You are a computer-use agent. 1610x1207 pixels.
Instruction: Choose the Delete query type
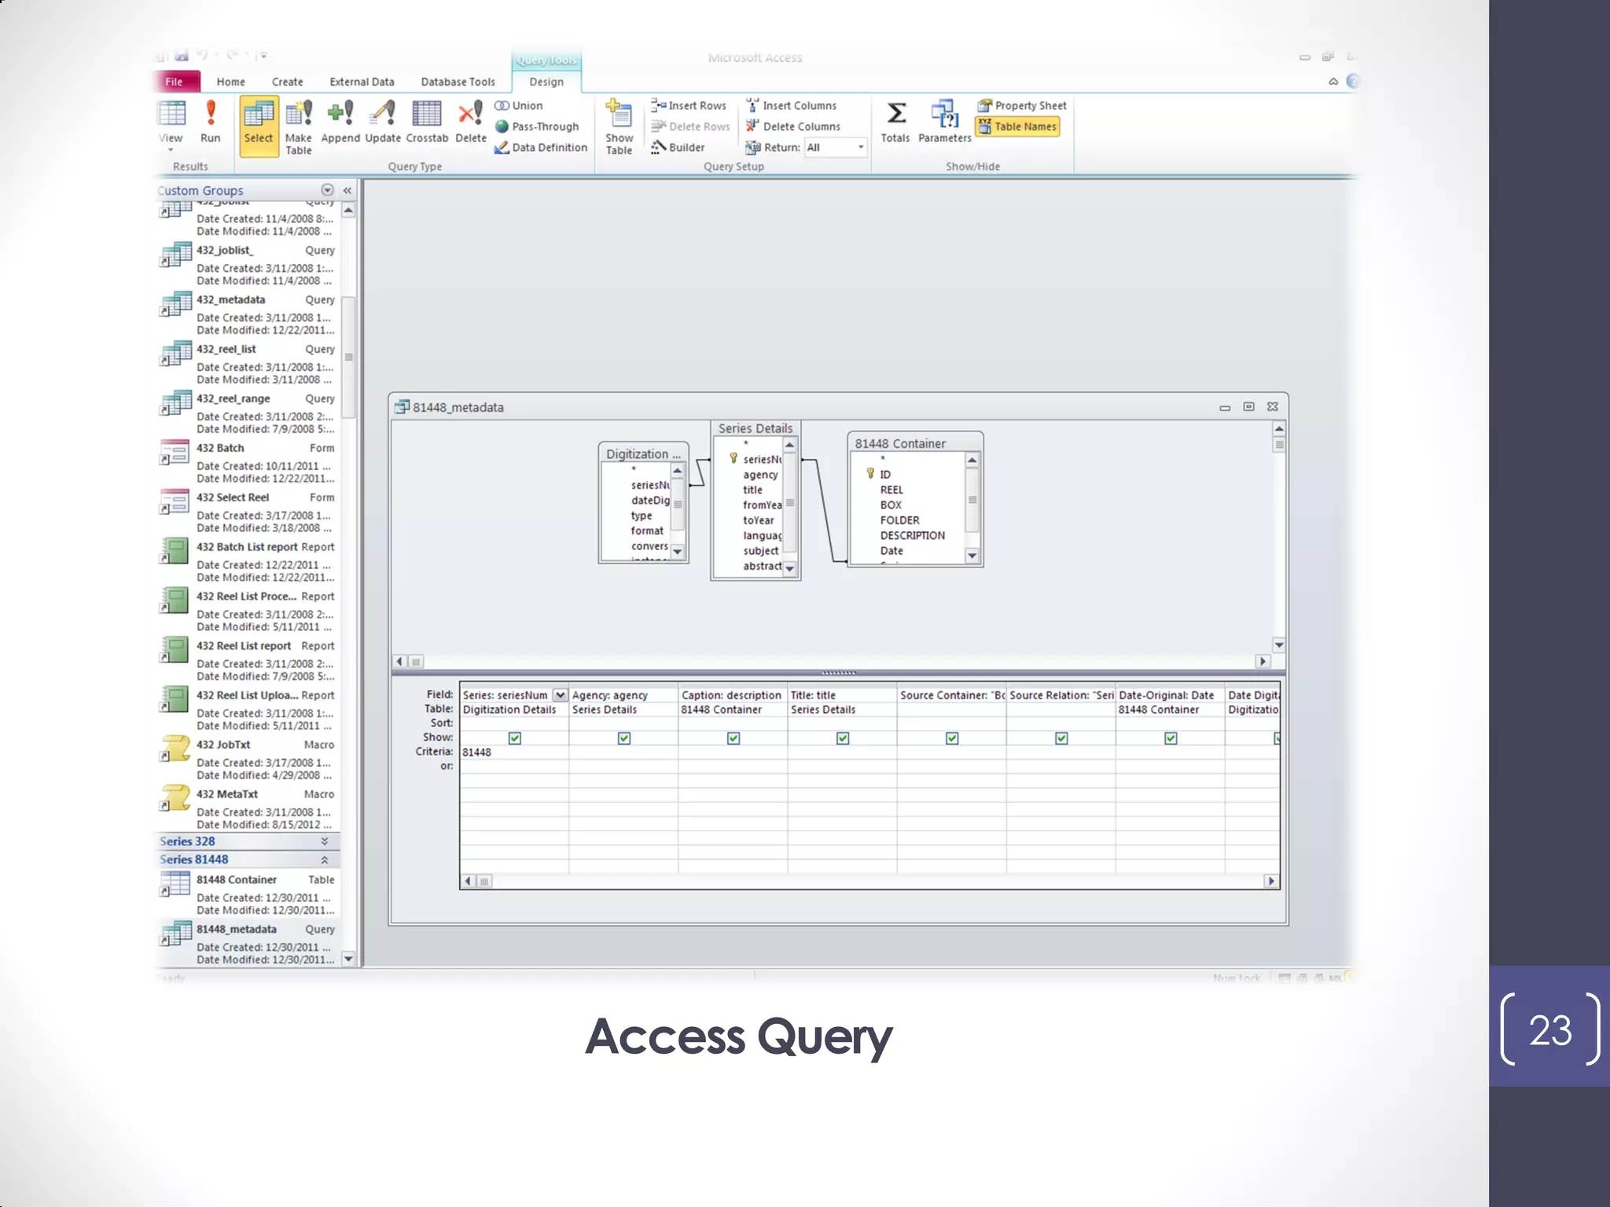[471, 122]
